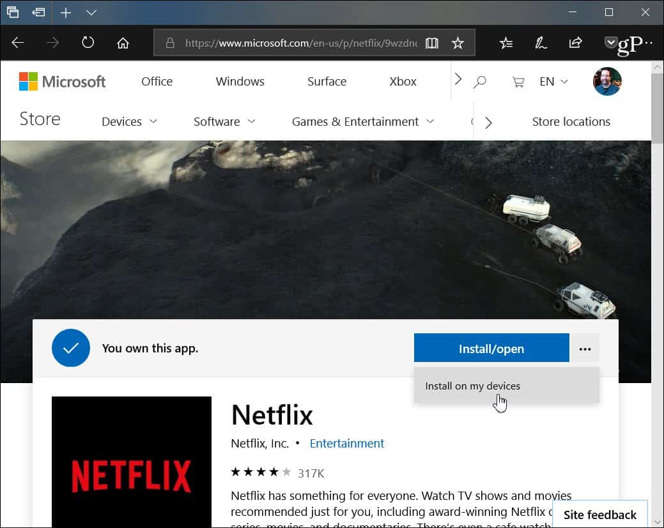Open the Windows menu item

(x=240, y=81)
